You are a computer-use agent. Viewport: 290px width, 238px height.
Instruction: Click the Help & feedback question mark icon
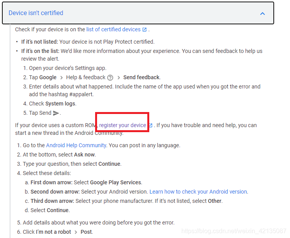110,78
